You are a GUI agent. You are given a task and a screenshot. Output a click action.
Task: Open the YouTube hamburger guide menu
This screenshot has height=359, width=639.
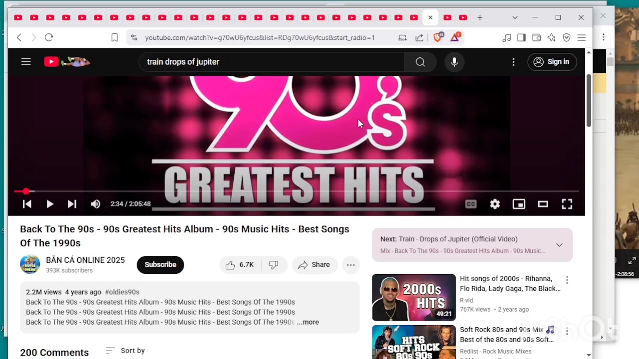[26, 62]
